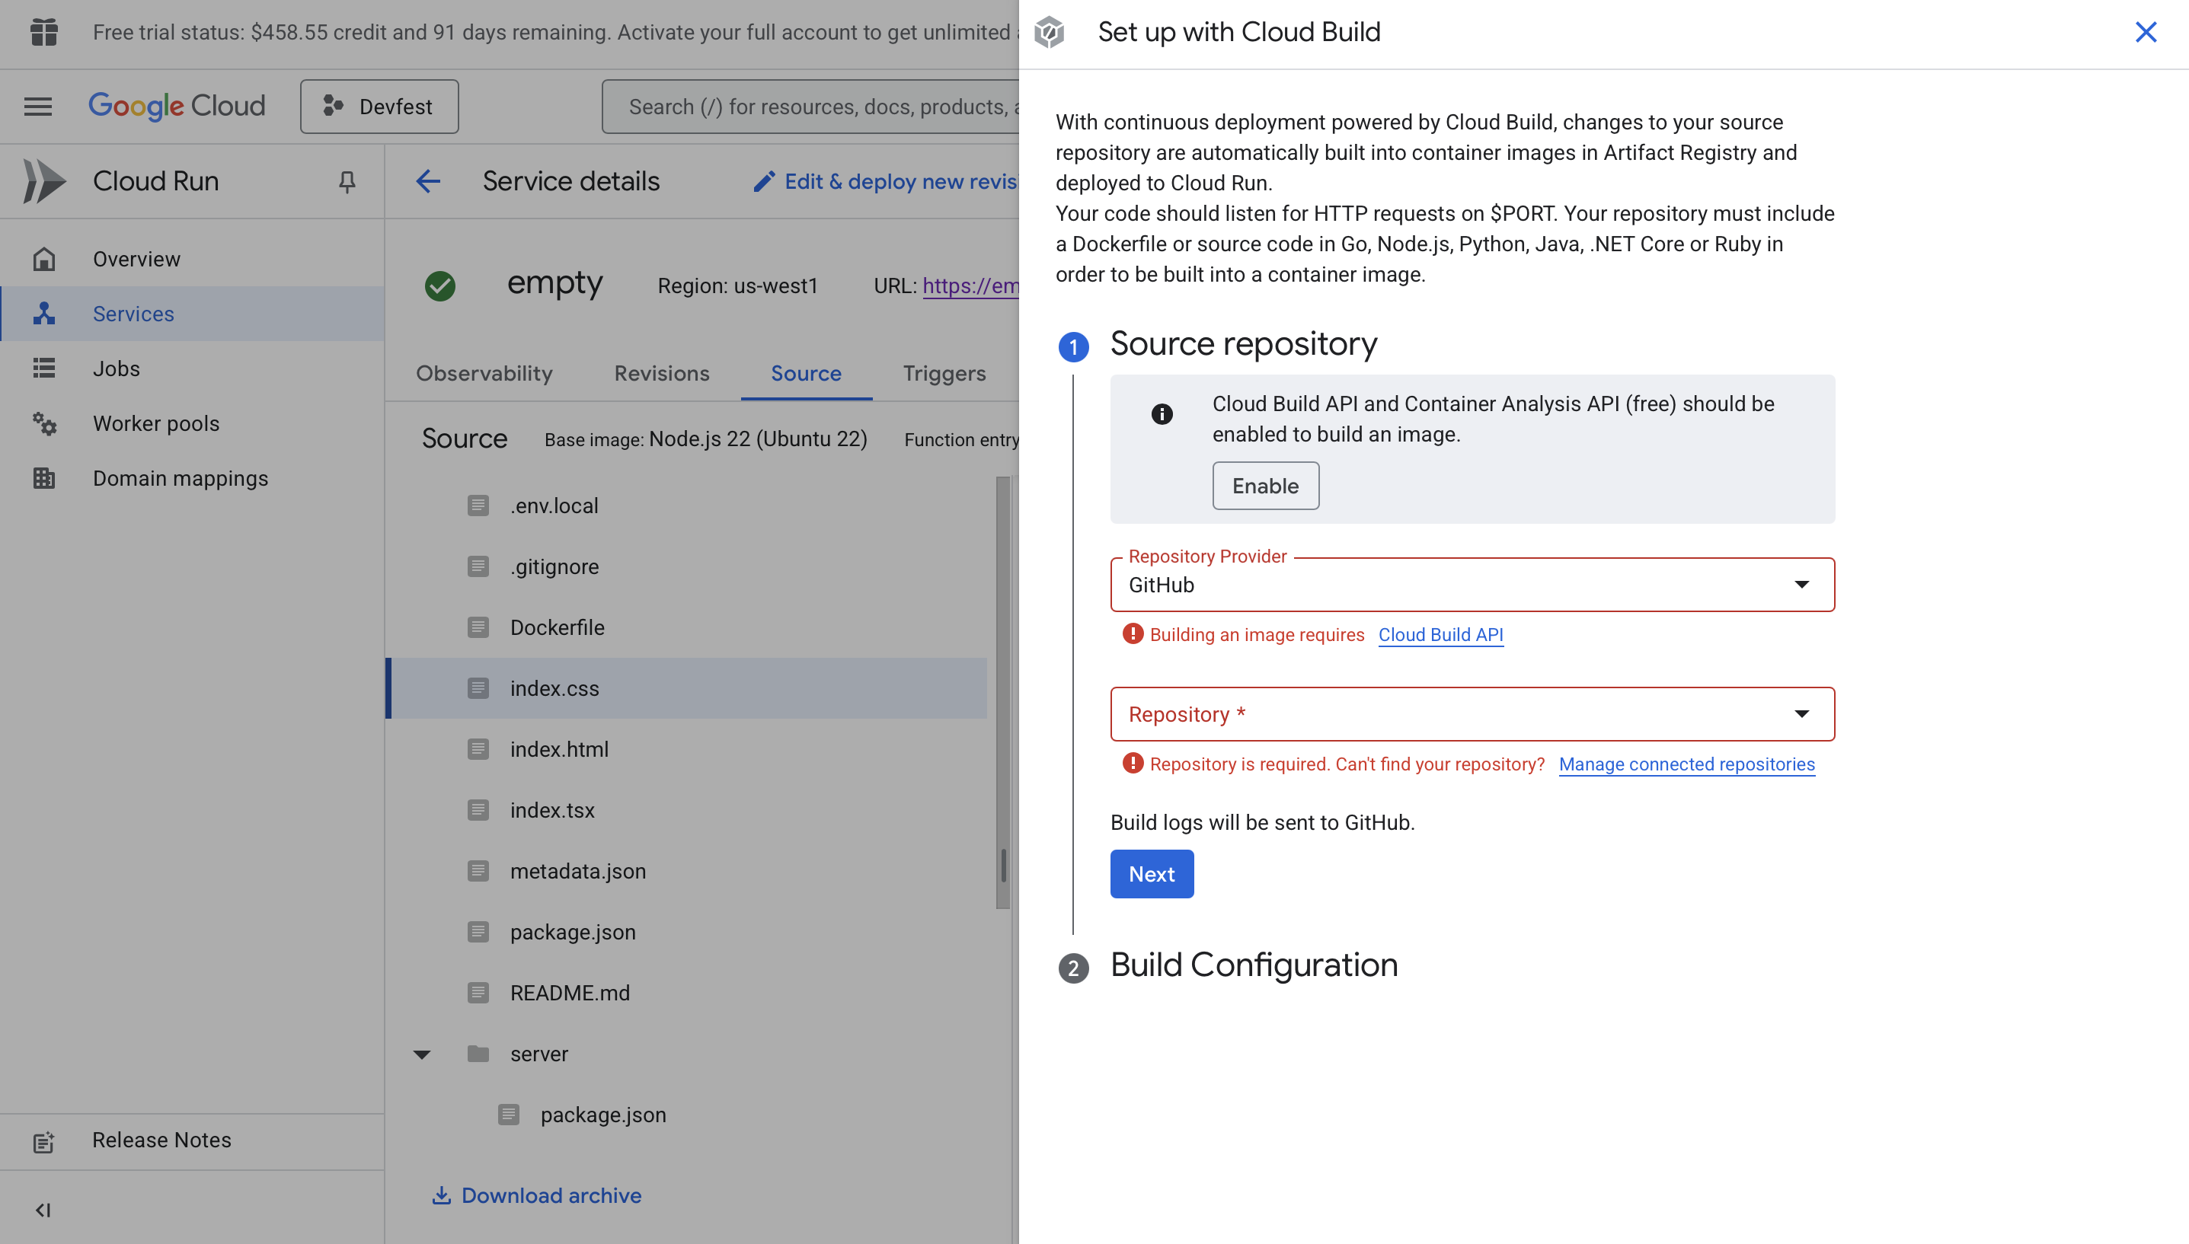Open Manage connected repositories link
The height and width of the screenshot is (1244, 2189).
coord(1686,764)
